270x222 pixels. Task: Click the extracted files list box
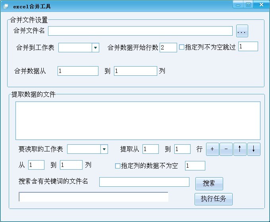(138, 121)
